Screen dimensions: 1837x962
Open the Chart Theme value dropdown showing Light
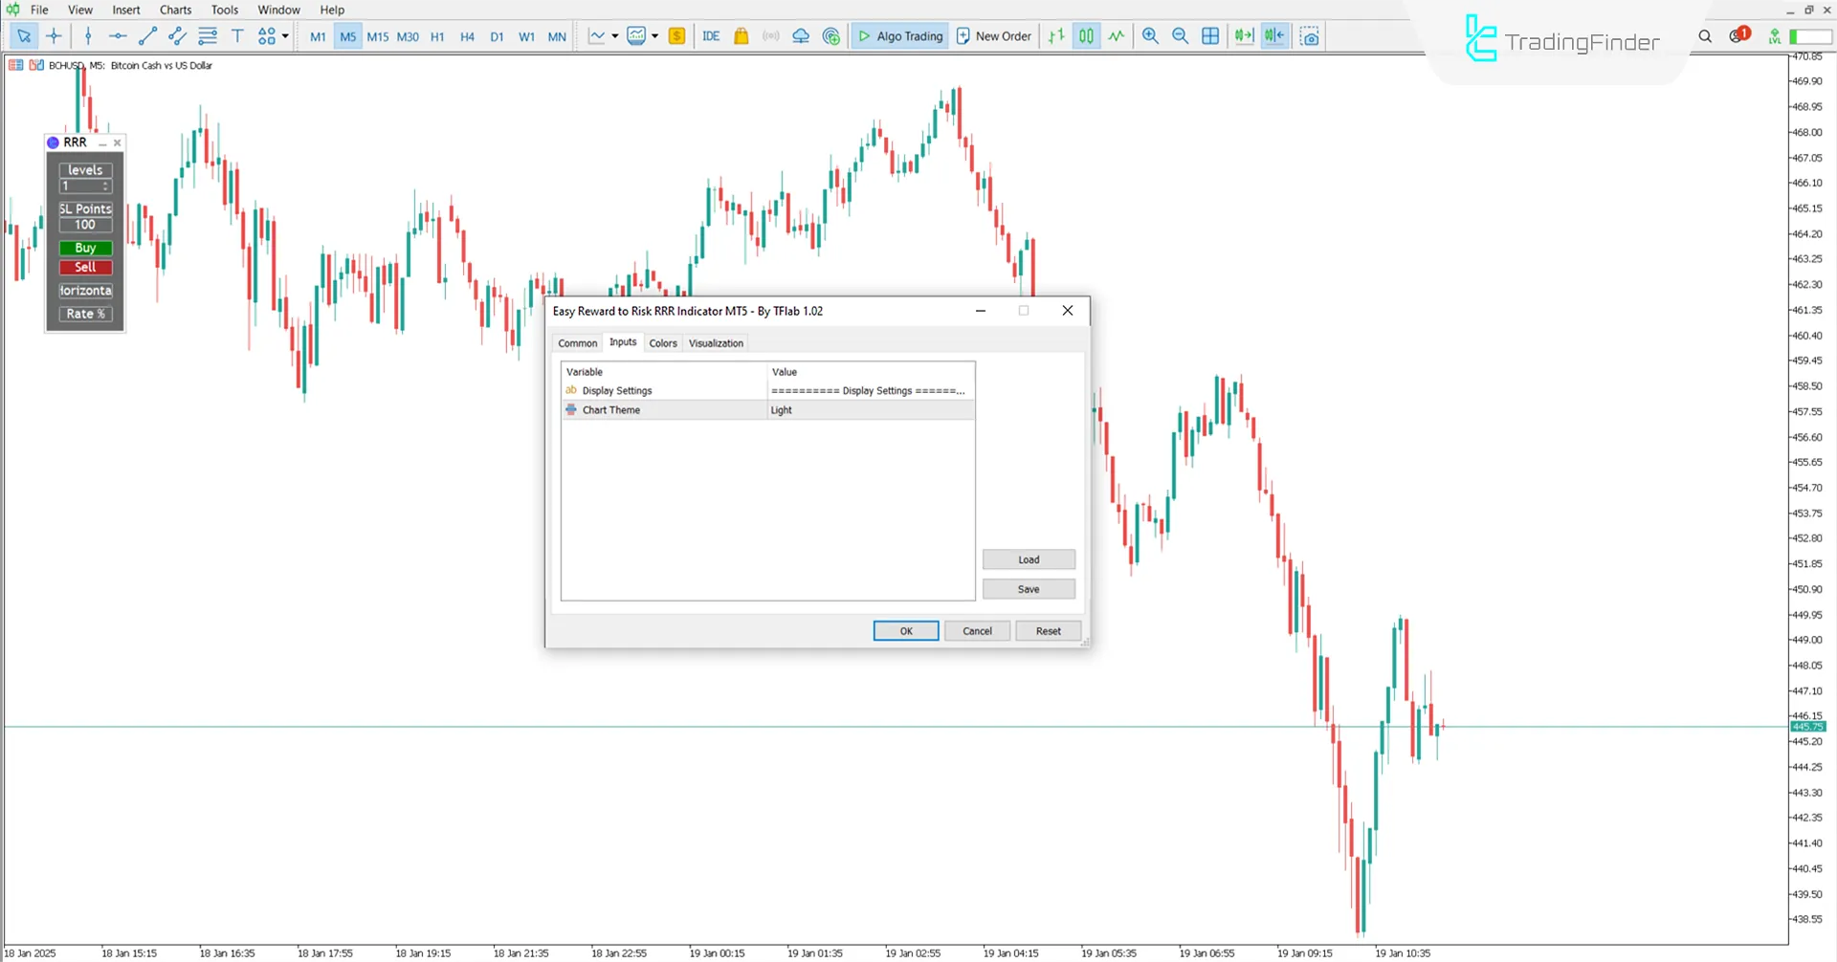coord(871,409)
